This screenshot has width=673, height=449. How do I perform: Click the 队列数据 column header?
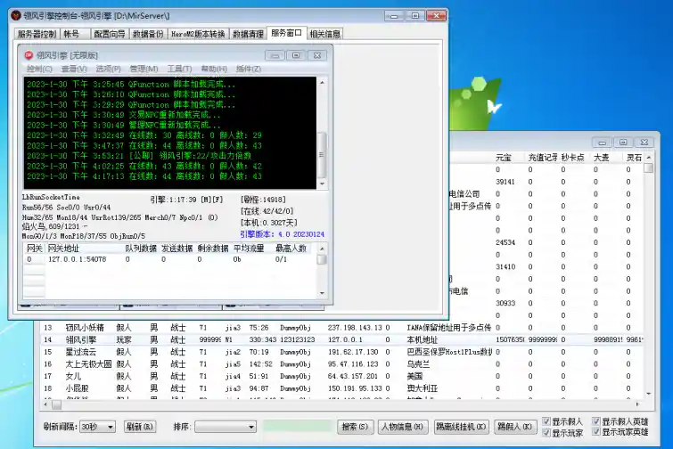click(141, 249)
